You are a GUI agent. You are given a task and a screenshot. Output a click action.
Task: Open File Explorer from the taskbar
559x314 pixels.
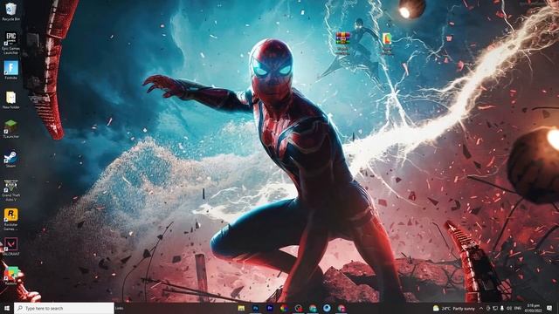coord(241,308)
